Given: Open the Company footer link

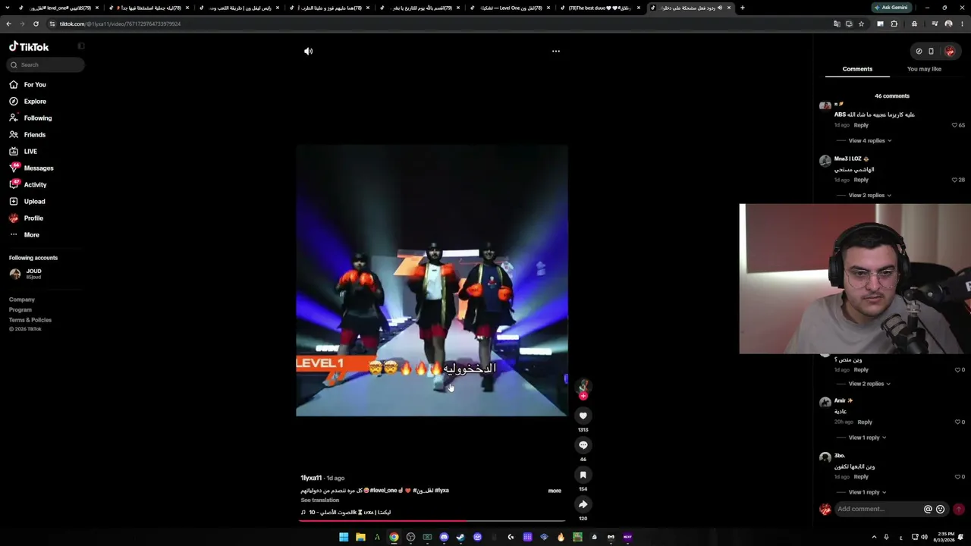Looking at the screenshot, I should (22, 300).
